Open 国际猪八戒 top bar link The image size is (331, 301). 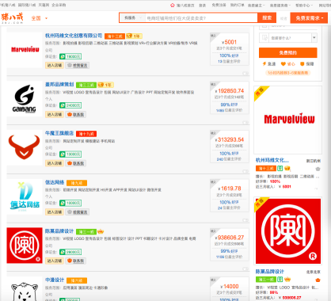coord(26,5)
